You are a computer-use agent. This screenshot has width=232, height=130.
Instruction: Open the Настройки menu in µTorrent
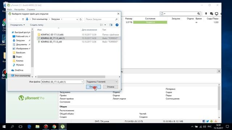click(19, 9)
